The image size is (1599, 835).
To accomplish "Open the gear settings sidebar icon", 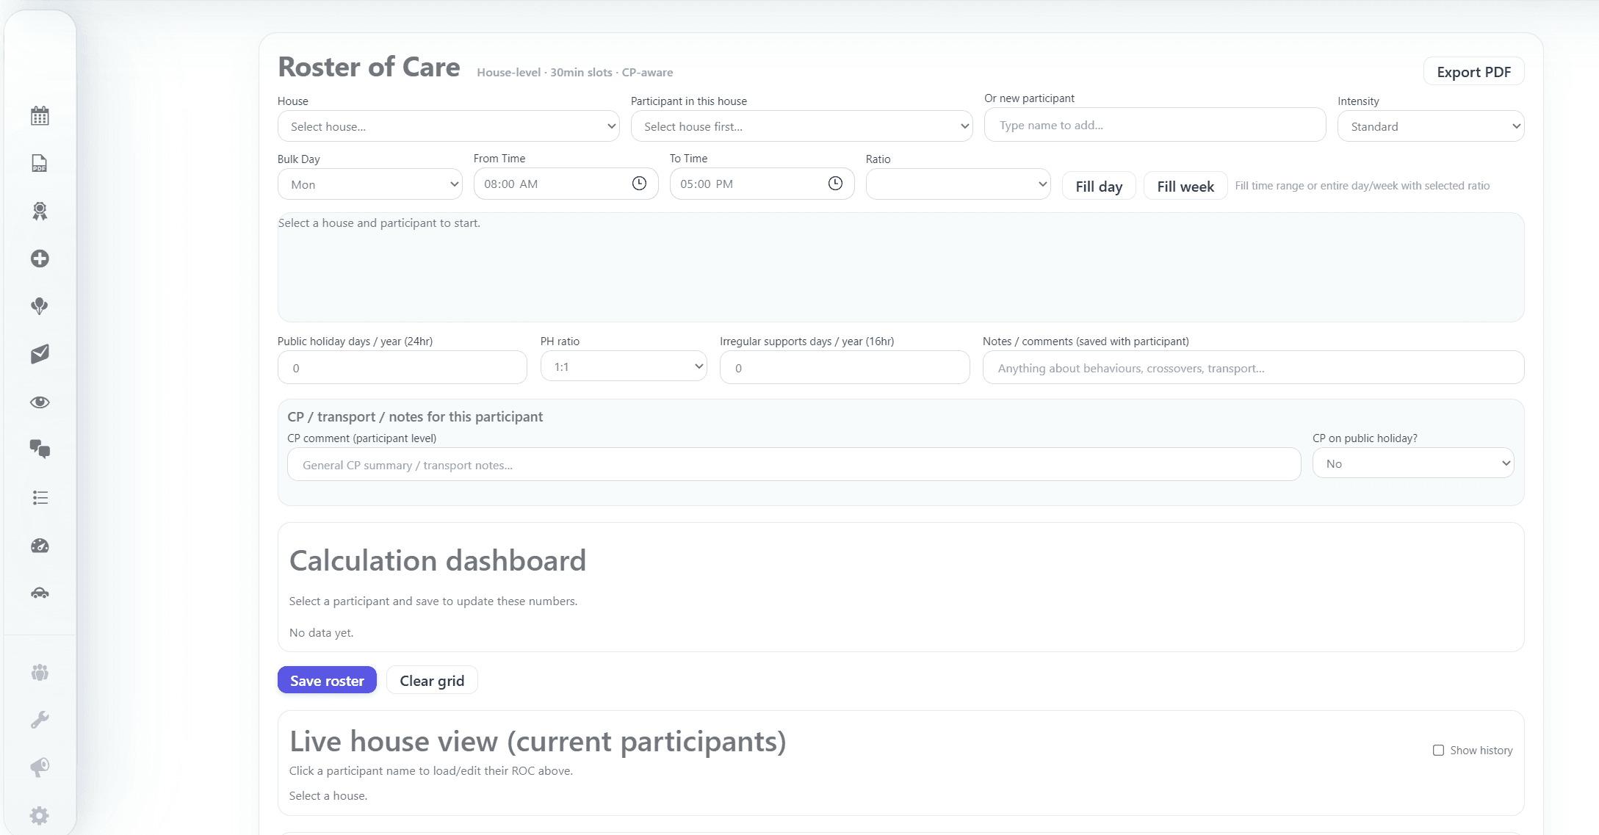I will click(40, 816).
